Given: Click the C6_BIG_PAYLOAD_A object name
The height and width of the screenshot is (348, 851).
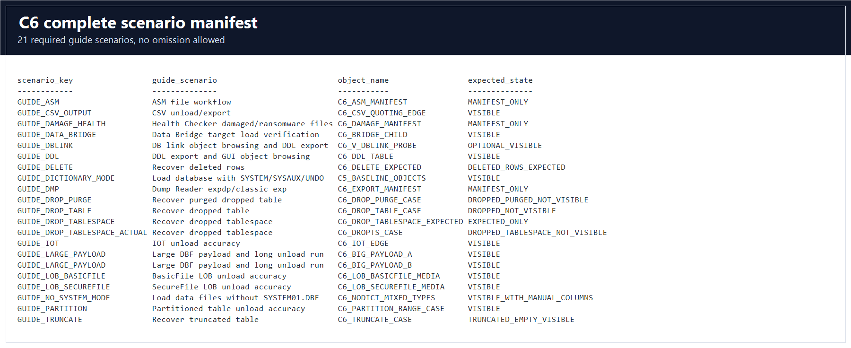Looking at the screenshot, I should 375,254.
